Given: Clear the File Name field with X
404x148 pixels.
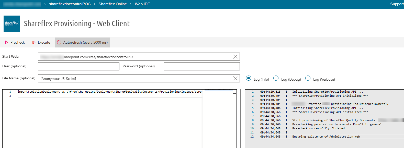Looking at the screenshot, I should tap(235, 78).
